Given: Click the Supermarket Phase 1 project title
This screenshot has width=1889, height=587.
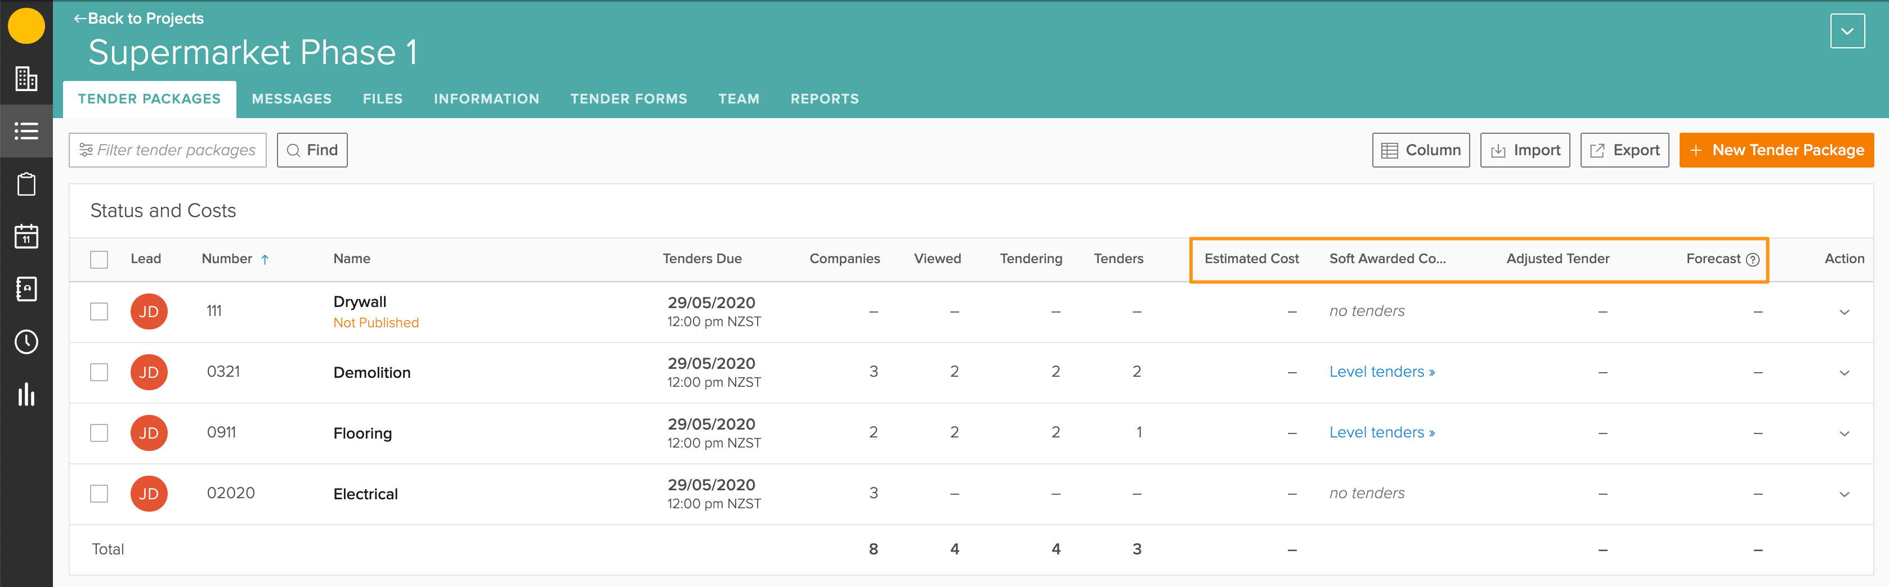Looking at the screenshot, I should [253, 53].
